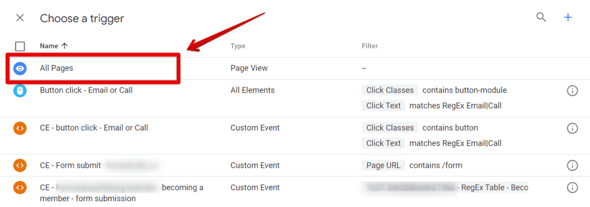590x207 pixels.
Task: Click 'contains button' filter text
Action: click(x=450, y=128)
